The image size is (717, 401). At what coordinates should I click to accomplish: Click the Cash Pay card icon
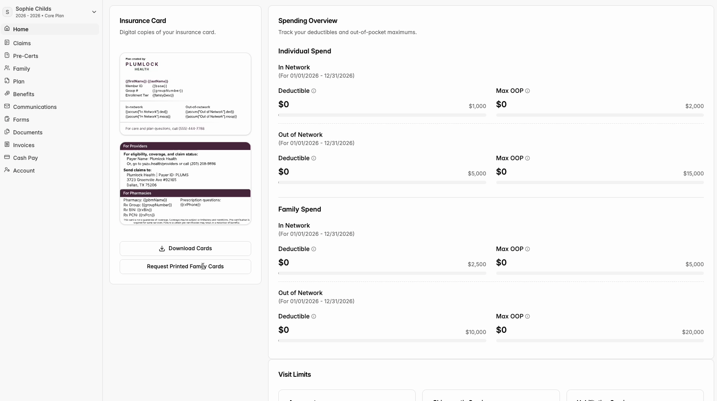tap(7, 157)
